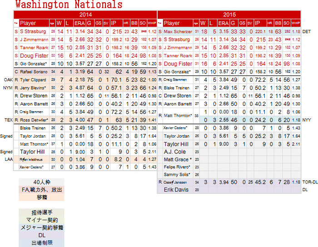The image size is (318, 247).
Task: Click the Player column header in 2014 table
Action: click(x=34, y=23)
